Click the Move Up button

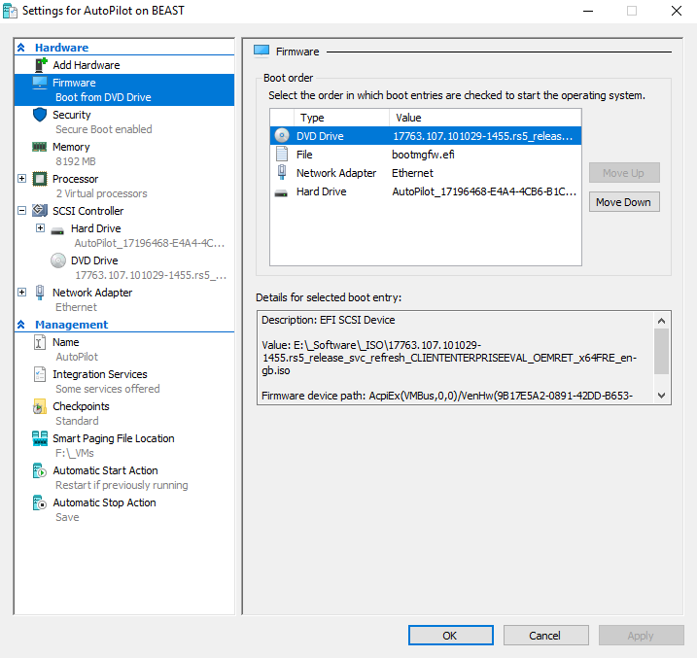tap(624, 173)
